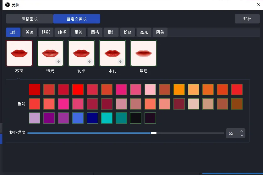
Task: Open the 阴影 shadow category
Action: 160,32
